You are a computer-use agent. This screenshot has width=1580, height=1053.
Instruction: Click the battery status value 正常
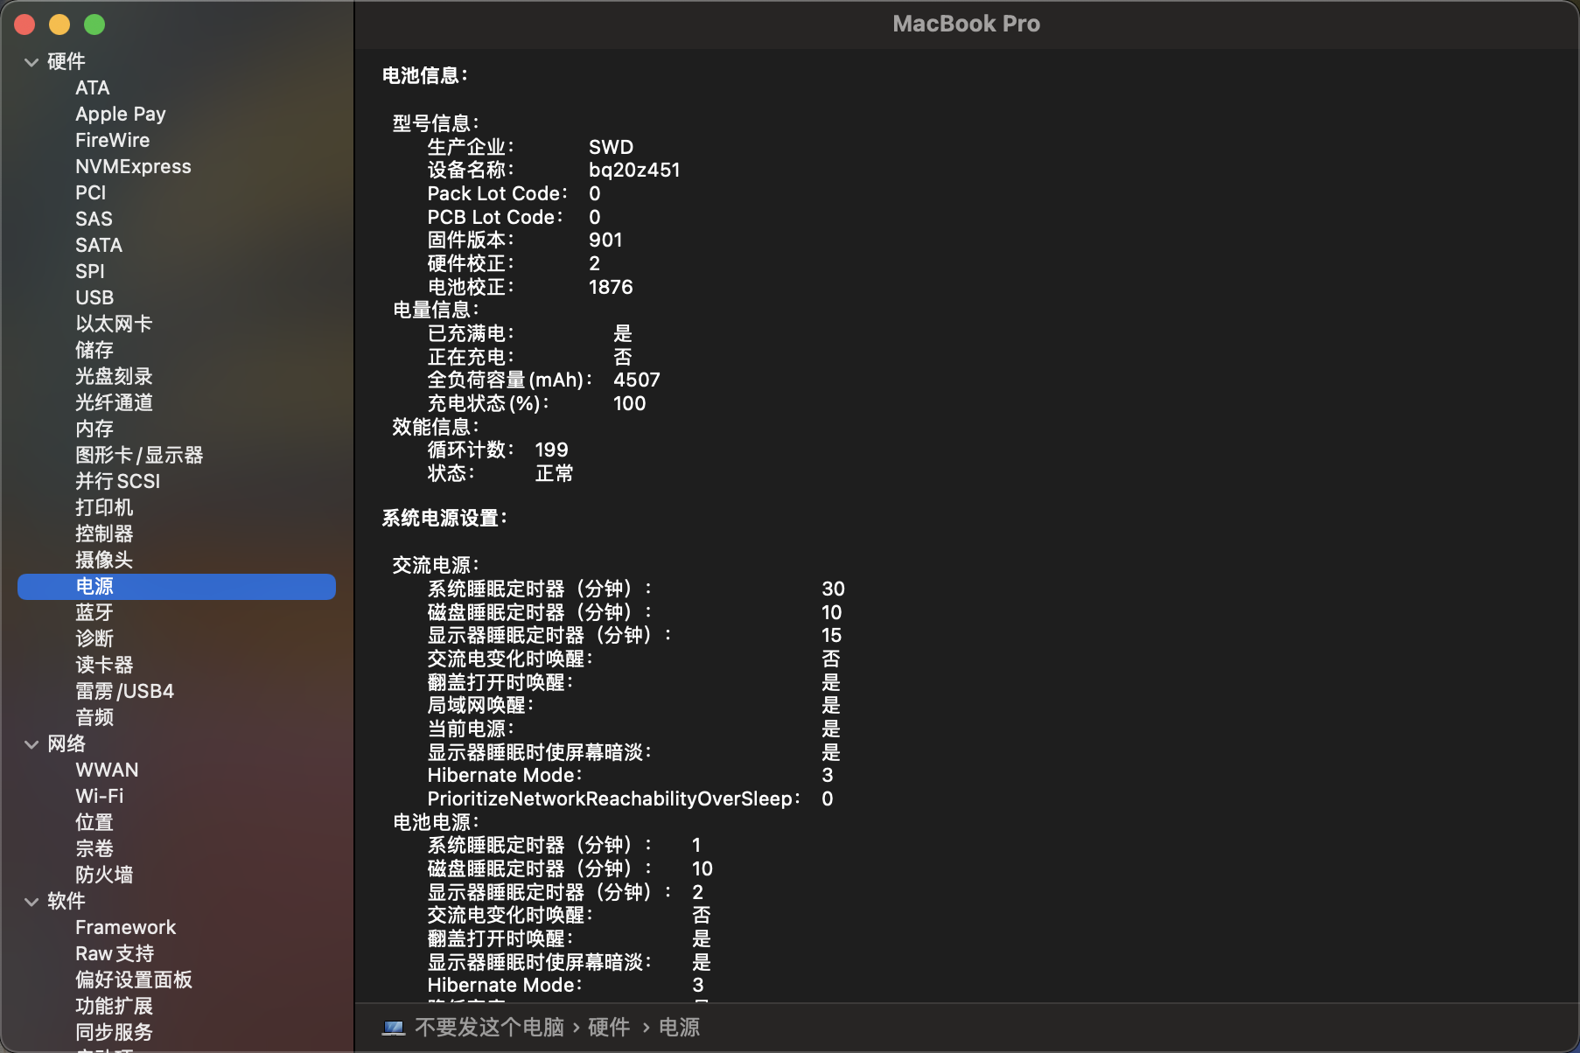point(555,474)
